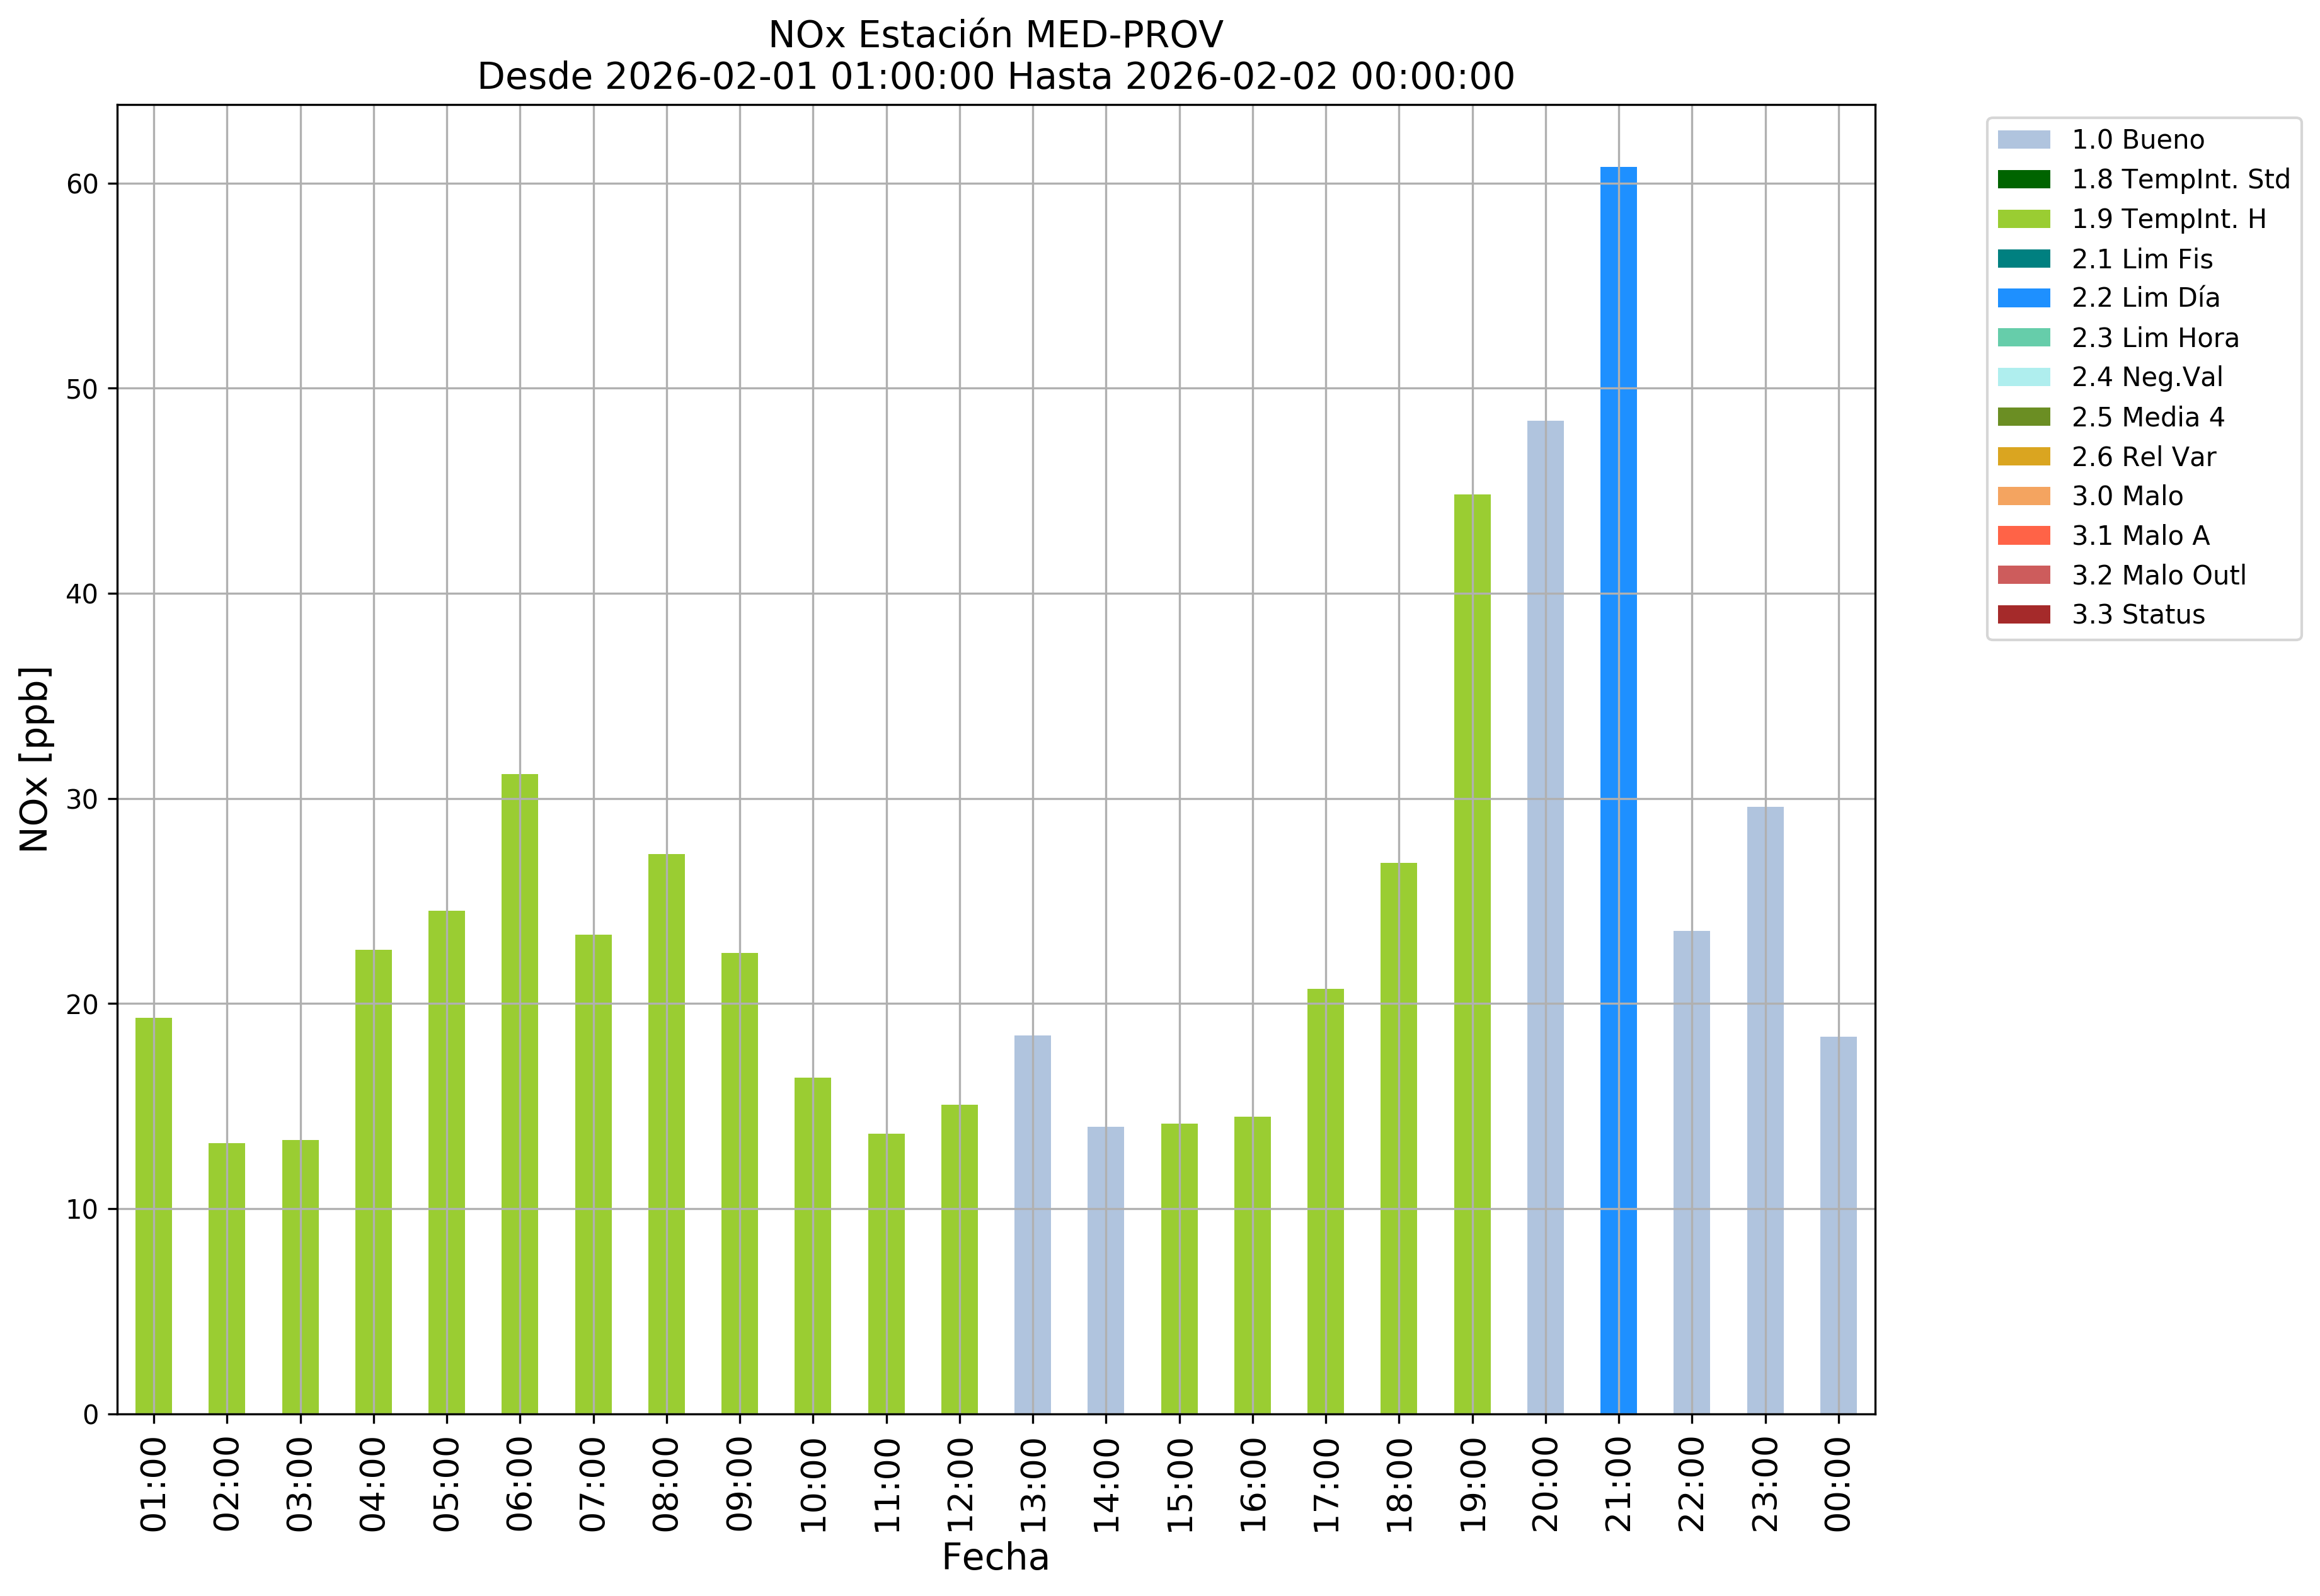Click the 1.9 TempInt. H legend swatch

tap(2023, 219)
